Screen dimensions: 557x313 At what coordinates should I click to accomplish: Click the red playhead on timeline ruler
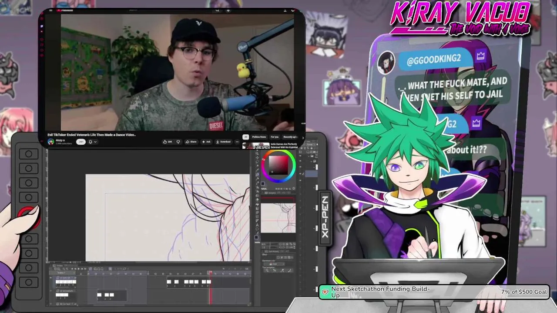[210, 273]
